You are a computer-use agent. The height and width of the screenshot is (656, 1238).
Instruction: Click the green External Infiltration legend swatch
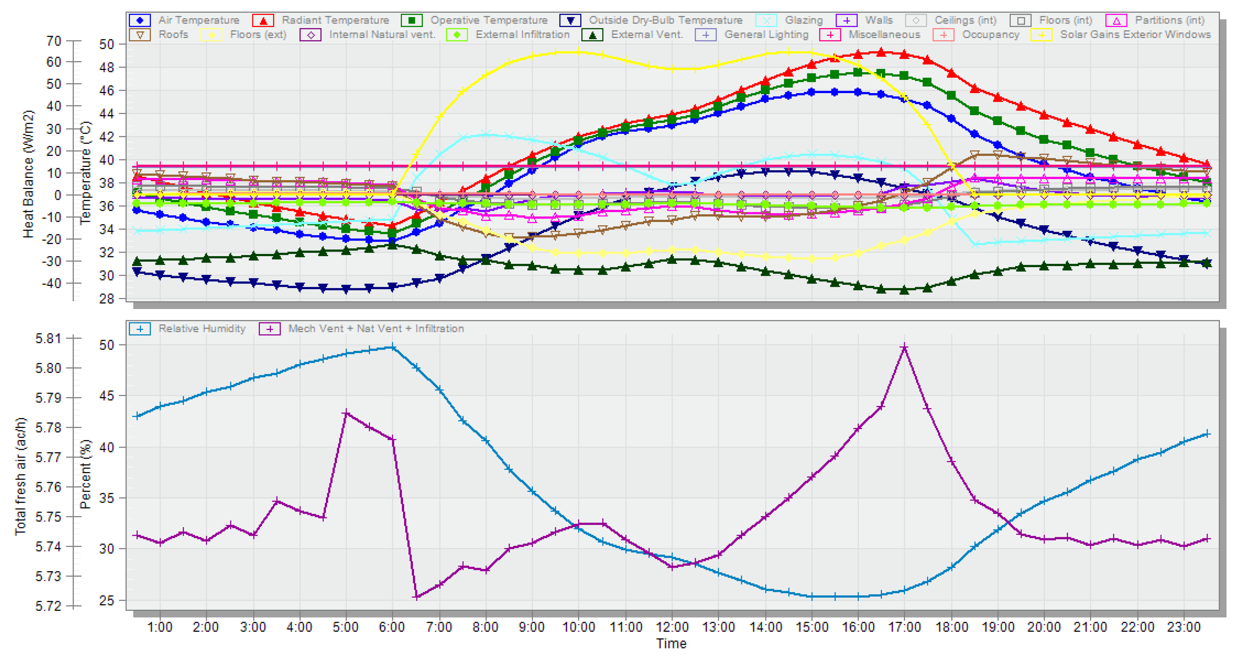click(457, 34)
